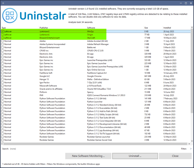Tick the Adobe Acrobat (64-bit) checkbox
Viewport: 194px width, 168px height.
2,41
